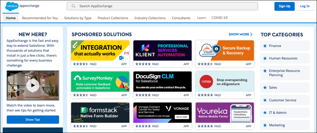
Task: Open Recommended for You tab
Action: (40, 18)
